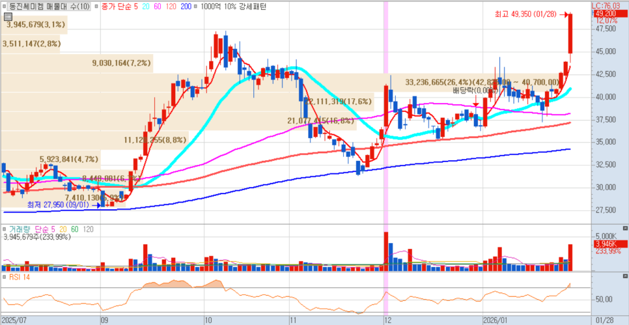Click the 11,122,355(8.8%) volume profile label
This screenshot has height=325, width=629.
pos(156,140)
